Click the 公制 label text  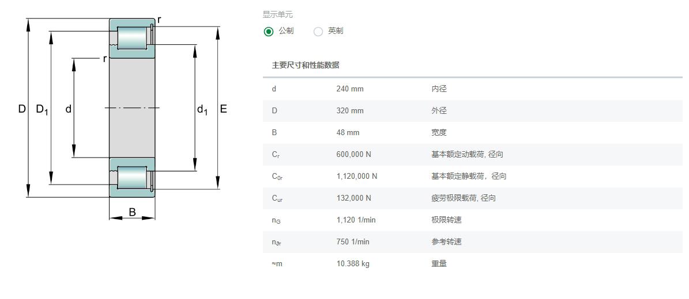286,31
